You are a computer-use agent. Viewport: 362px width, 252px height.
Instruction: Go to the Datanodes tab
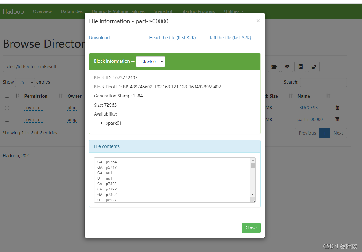coord(72,11)
